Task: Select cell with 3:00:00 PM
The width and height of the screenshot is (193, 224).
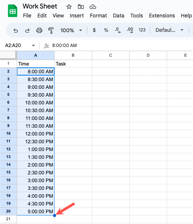Action: pos(36,180)
